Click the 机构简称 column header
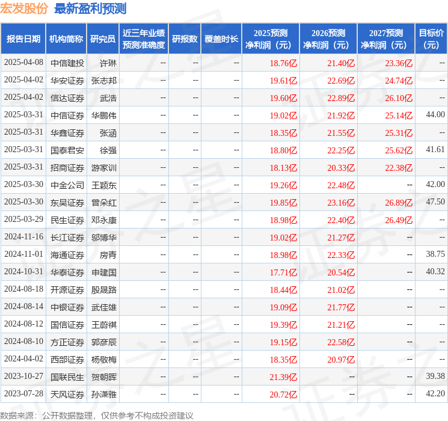Viewport: 448px width, 421px height. (66, 39)
